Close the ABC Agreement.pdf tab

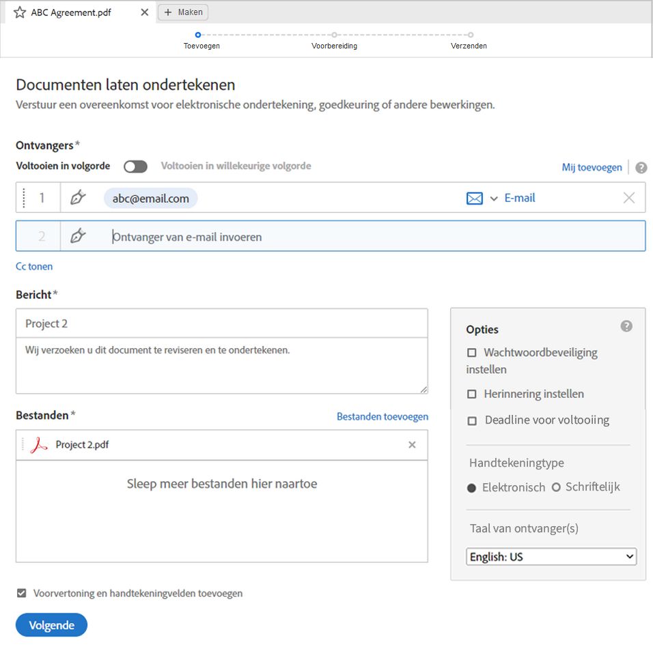point(144,12)
